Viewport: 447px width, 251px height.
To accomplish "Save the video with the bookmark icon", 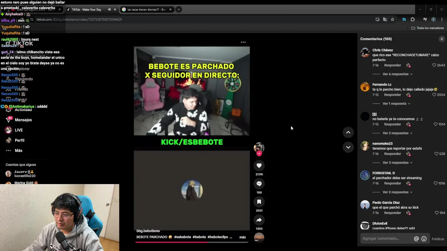I will pyautogui.click(x=259, y=202).
